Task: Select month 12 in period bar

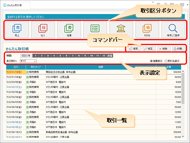Action: click(104, 56)
